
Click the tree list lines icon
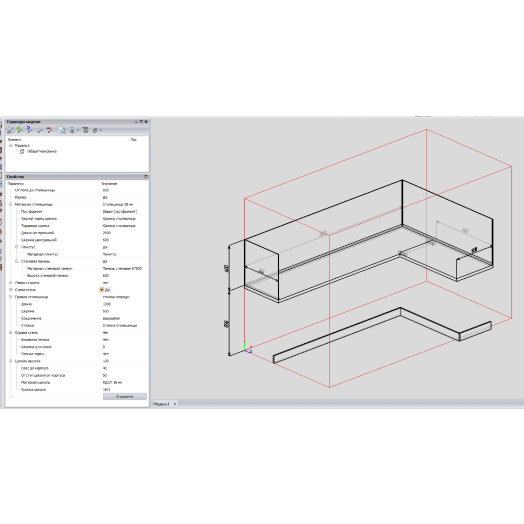85,130
